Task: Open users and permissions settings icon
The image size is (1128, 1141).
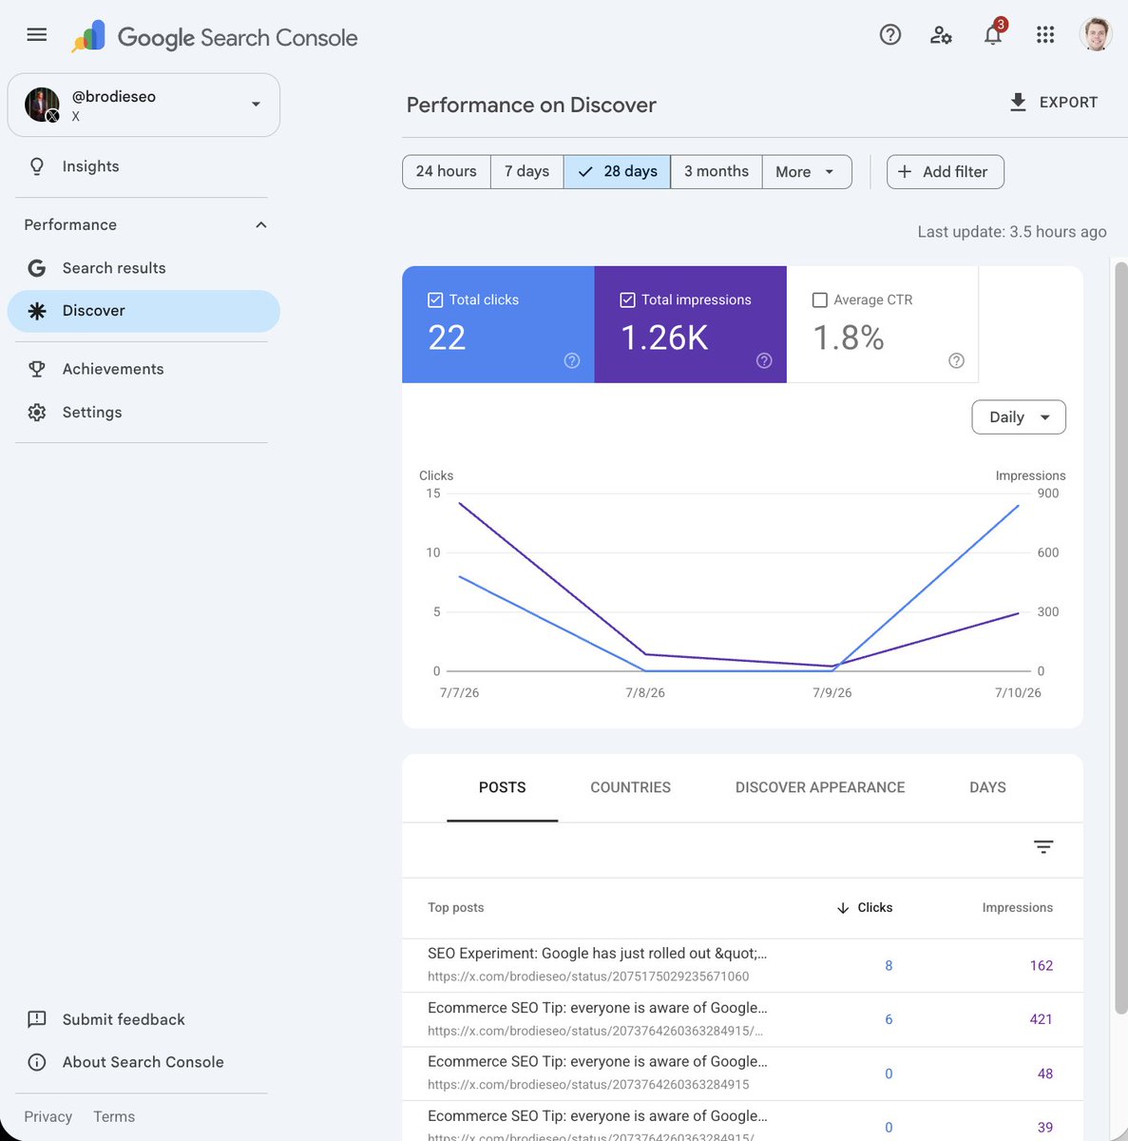Action: [941, 35]
